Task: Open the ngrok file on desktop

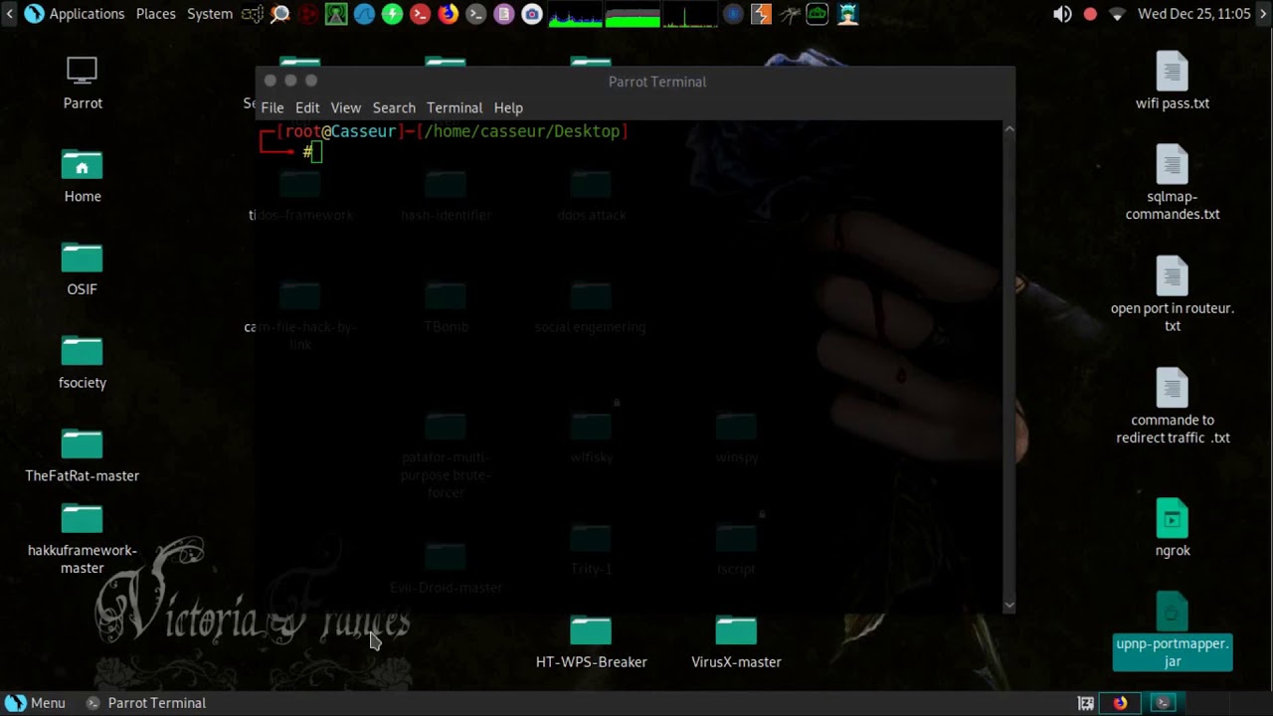Action: (x=1173, y=528)
